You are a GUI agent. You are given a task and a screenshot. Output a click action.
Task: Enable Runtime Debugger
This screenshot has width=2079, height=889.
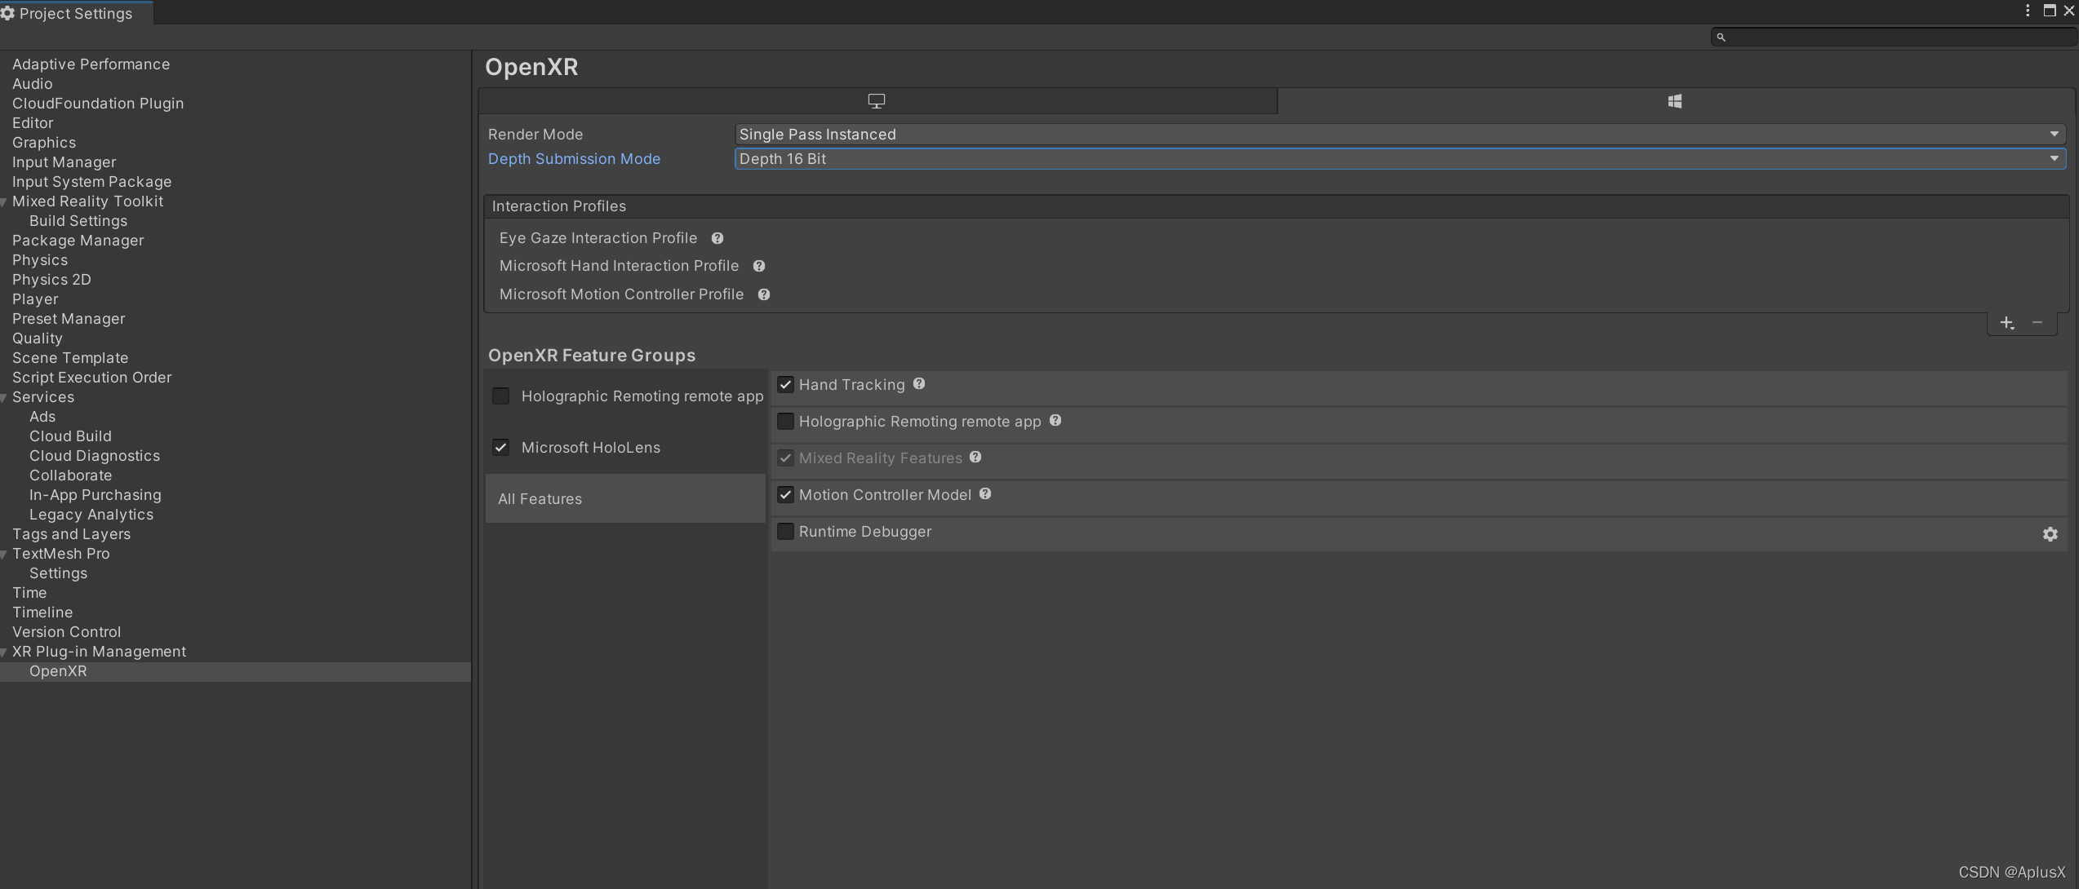coord(785,531)
